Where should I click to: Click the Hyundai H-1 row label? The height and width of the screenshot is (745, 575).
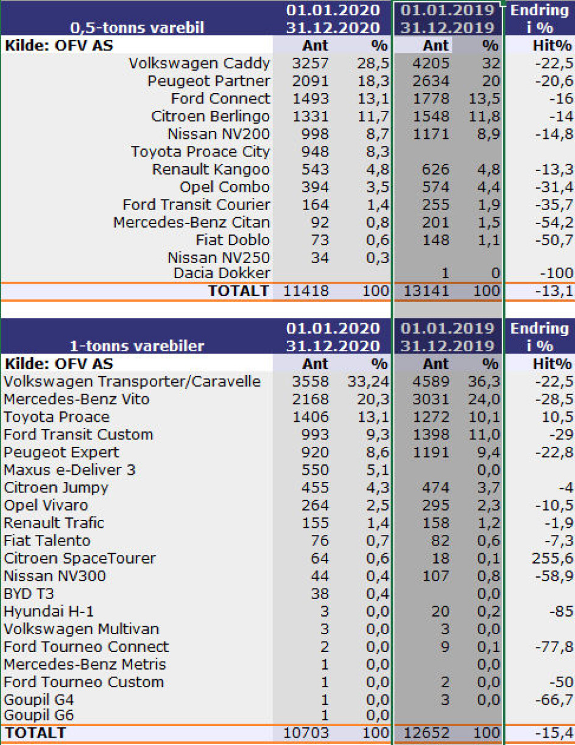pos(49,611)
